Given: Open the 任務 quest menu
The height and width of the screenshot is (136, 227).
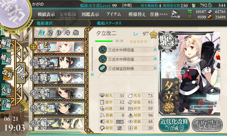Looking at the screenshot, I should (x=159, y=14).
